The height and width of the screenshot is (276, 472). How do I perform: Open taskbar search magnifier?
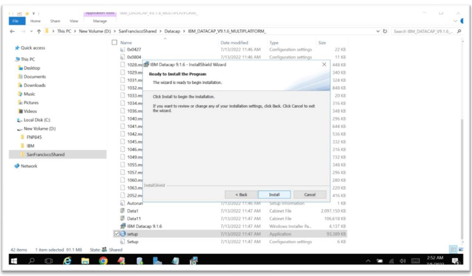31,260
